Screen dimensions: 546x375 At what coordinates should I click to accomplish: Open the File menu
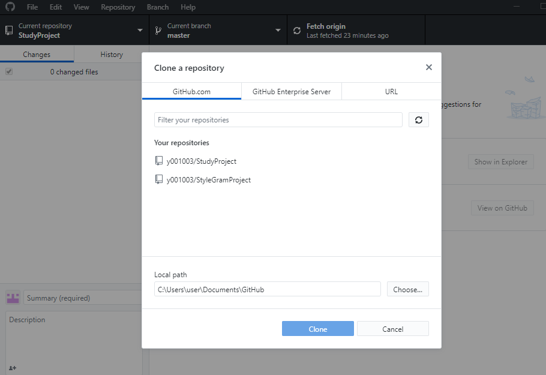[32, 7]
